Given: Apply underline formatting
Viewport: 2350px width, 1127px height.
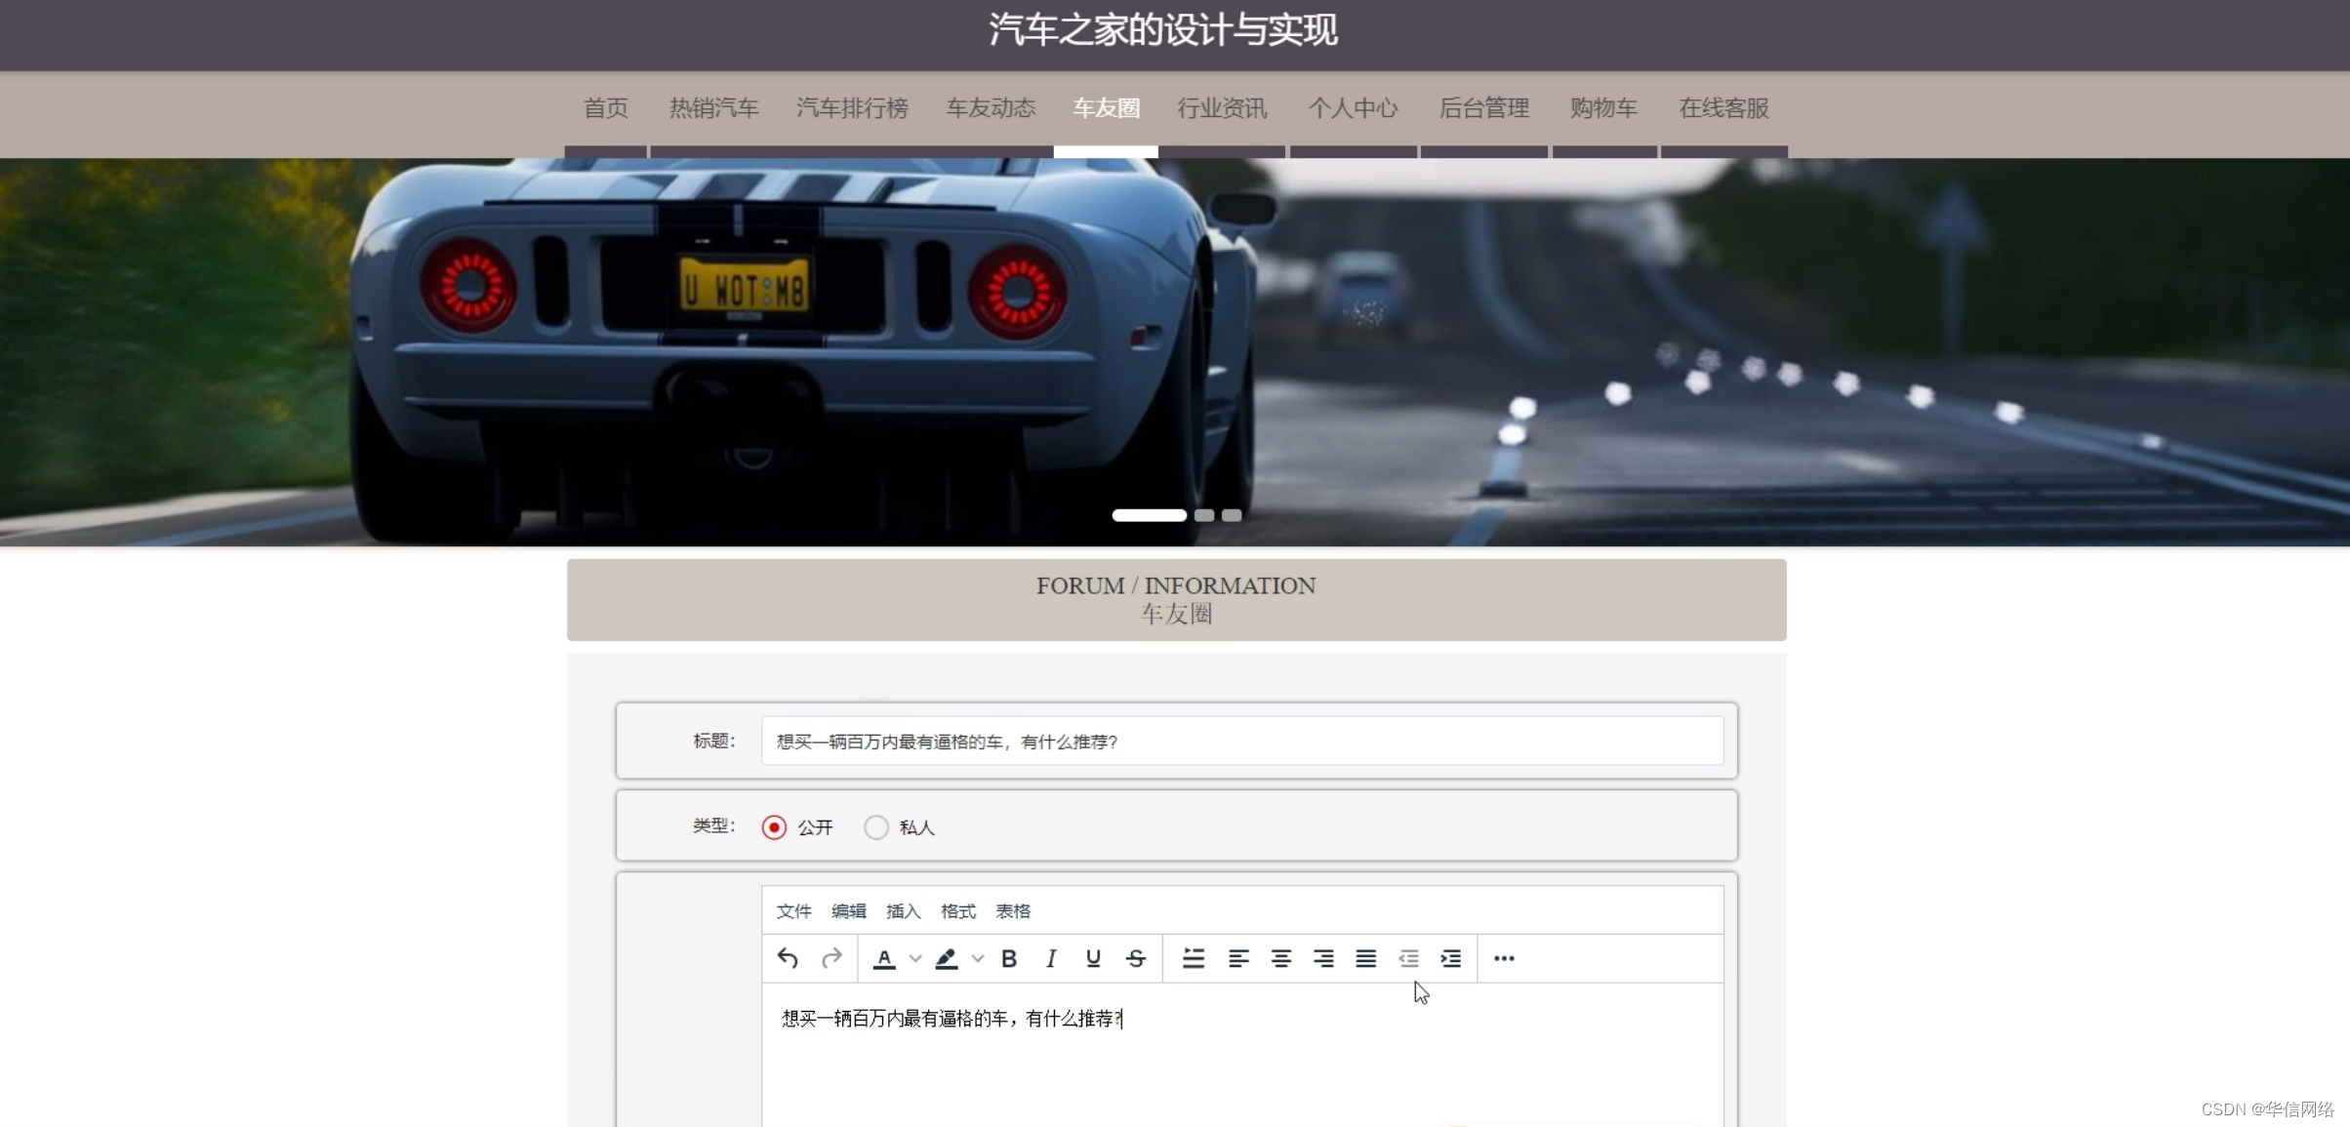Looking at the screenshot, I should tap(1093, 958).
